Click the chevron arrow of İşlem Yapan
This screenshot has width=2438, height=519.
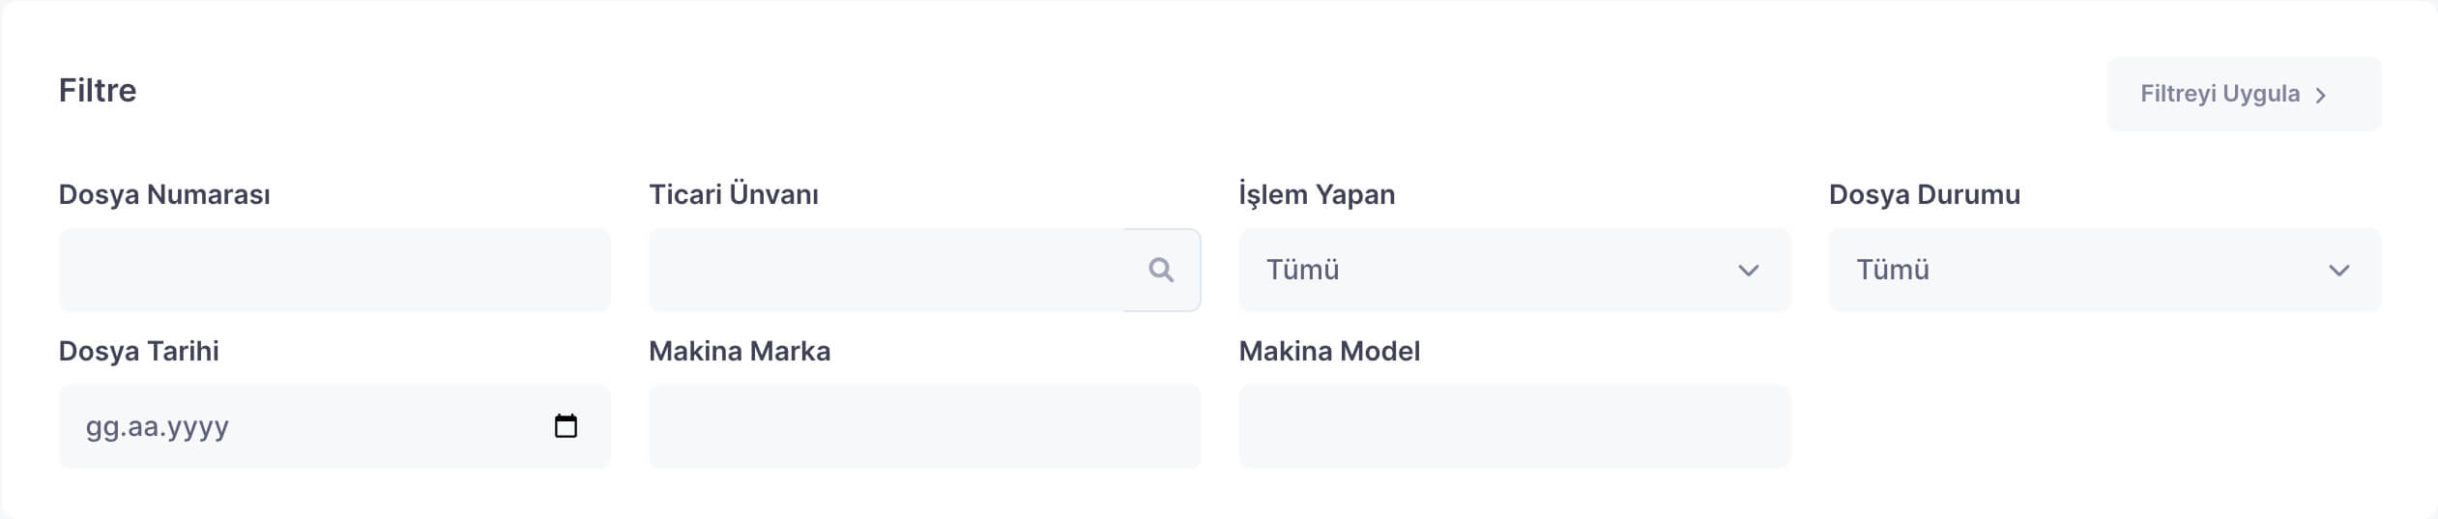1748,271
